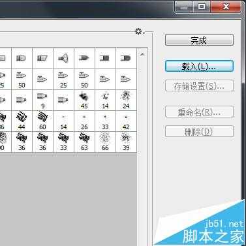The width and height of the screenshot is (246, 246).
Task: Click the 存储设置(S)... save set button
Action: coord(199,85)
